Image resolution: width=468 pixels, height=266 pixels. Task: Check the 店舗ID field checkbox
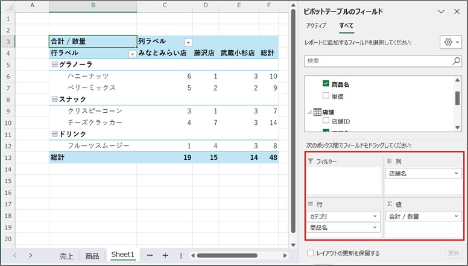pos(326,120)
